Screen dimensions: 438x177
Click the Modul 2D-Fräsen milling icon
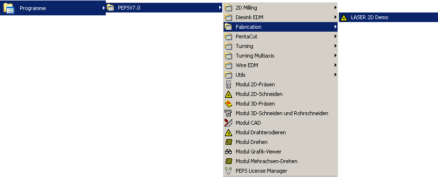[228, 84]
